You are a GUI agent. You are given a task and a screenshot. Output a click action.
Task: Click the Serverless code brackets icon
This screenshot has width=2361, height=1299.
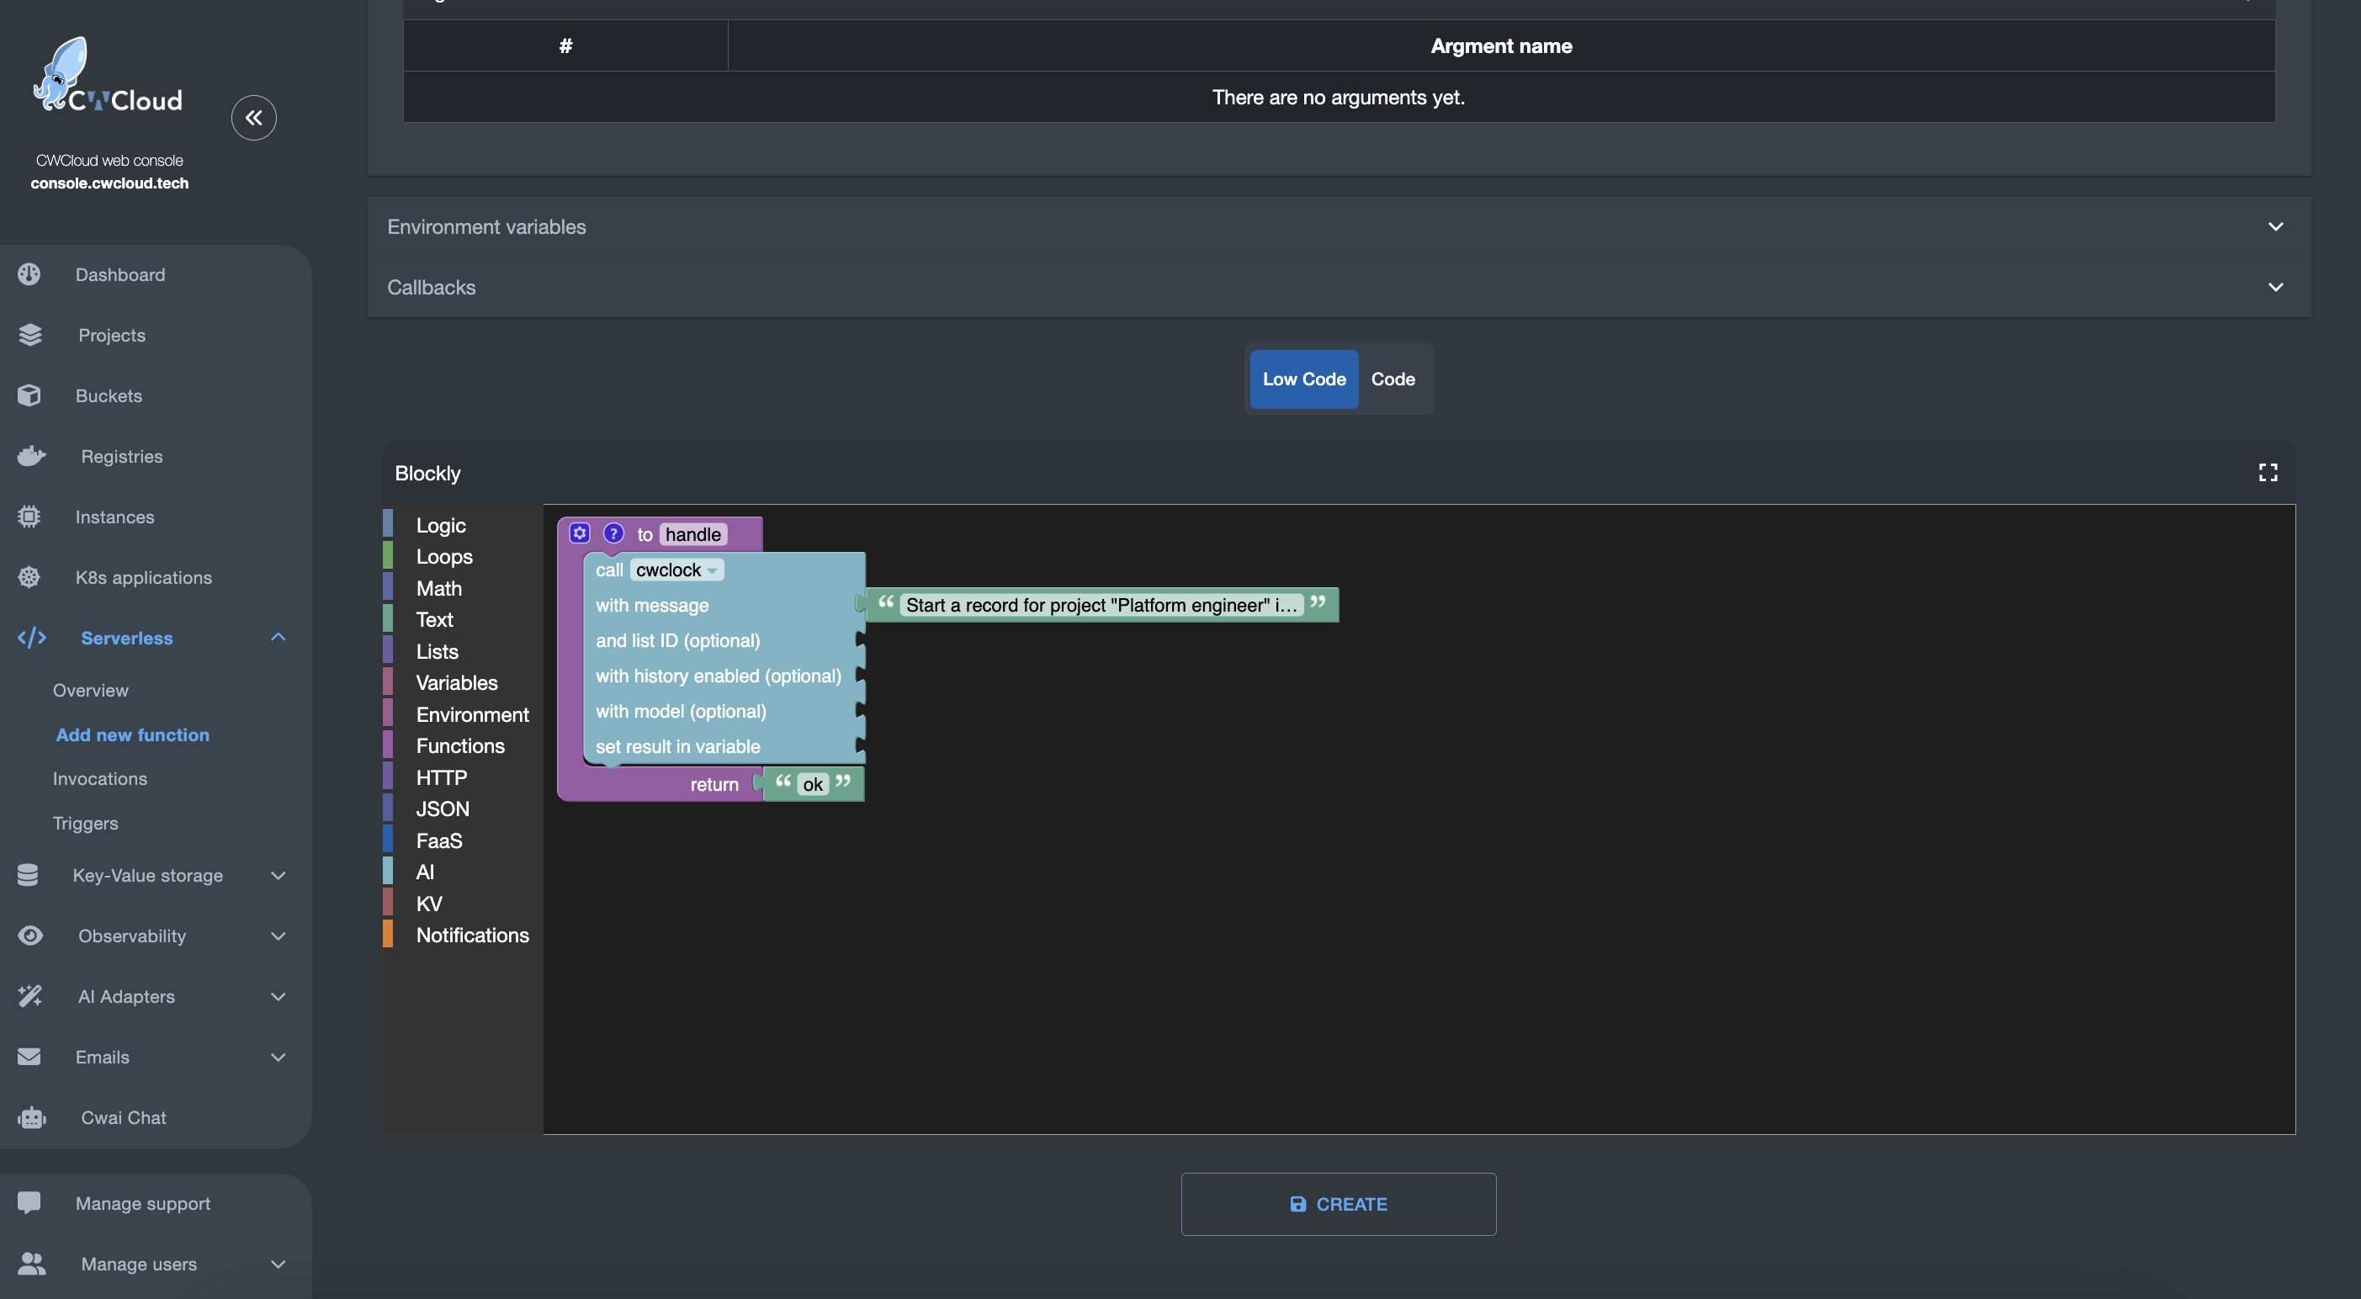pyautogui.click(x=32, y=637)
